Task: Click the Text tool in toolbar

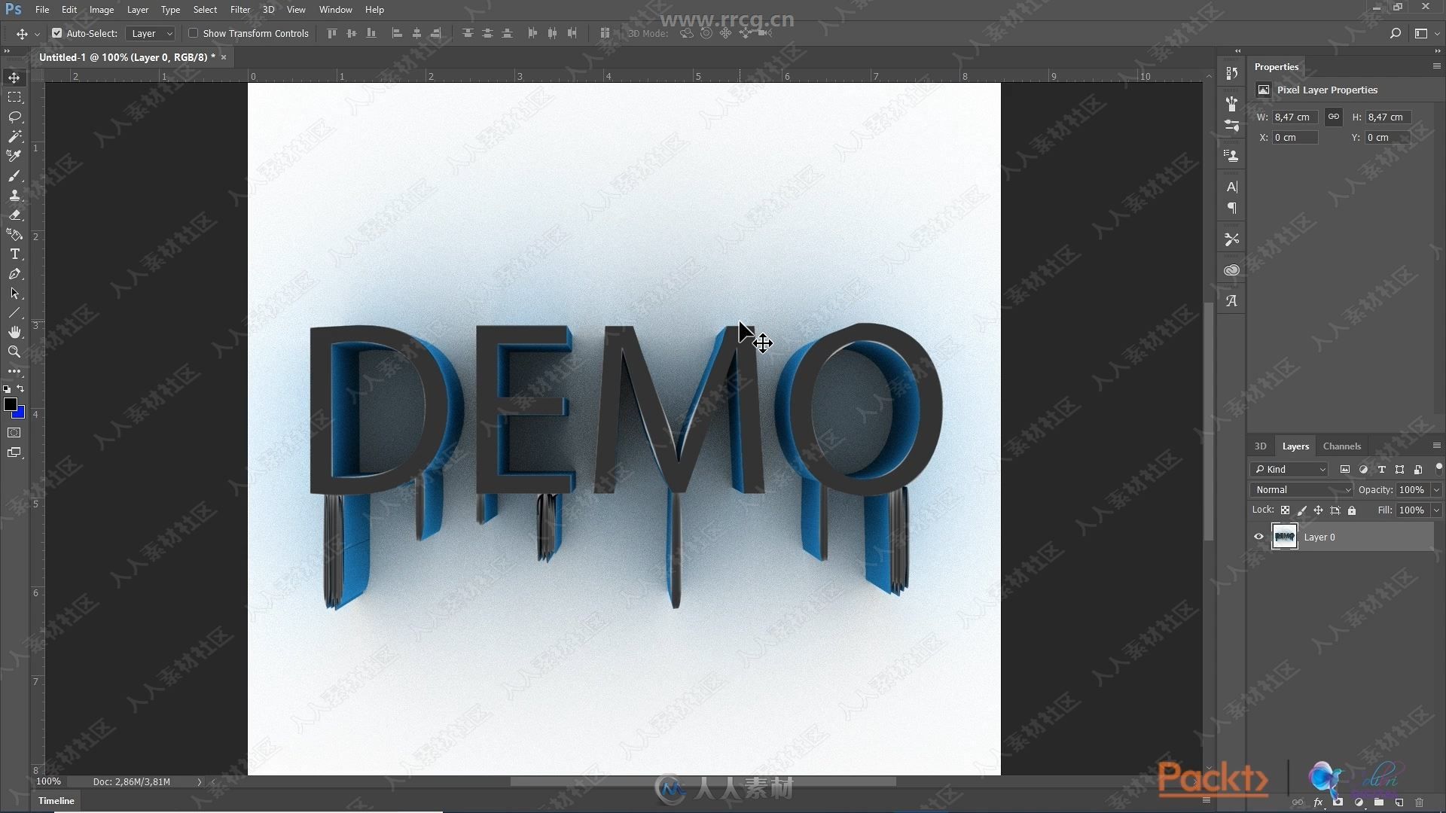Action: click(14, 256)
